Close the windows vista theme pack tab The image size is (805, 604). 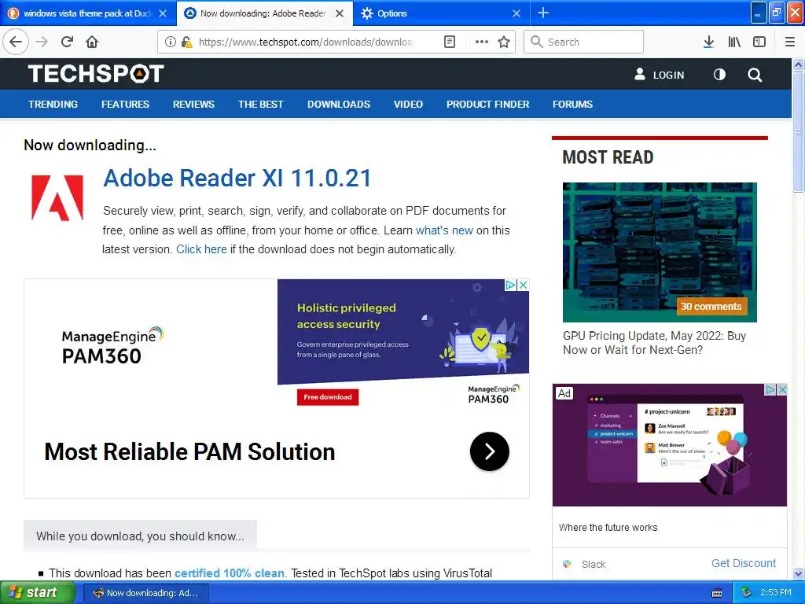pyautogui.click(x=163, y=13)
